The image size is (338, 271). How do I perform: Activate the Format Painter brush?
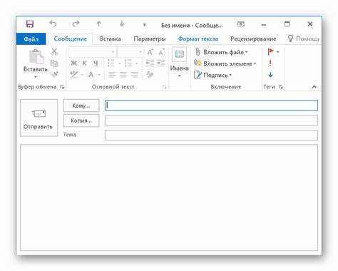click(x=55, y=75)
